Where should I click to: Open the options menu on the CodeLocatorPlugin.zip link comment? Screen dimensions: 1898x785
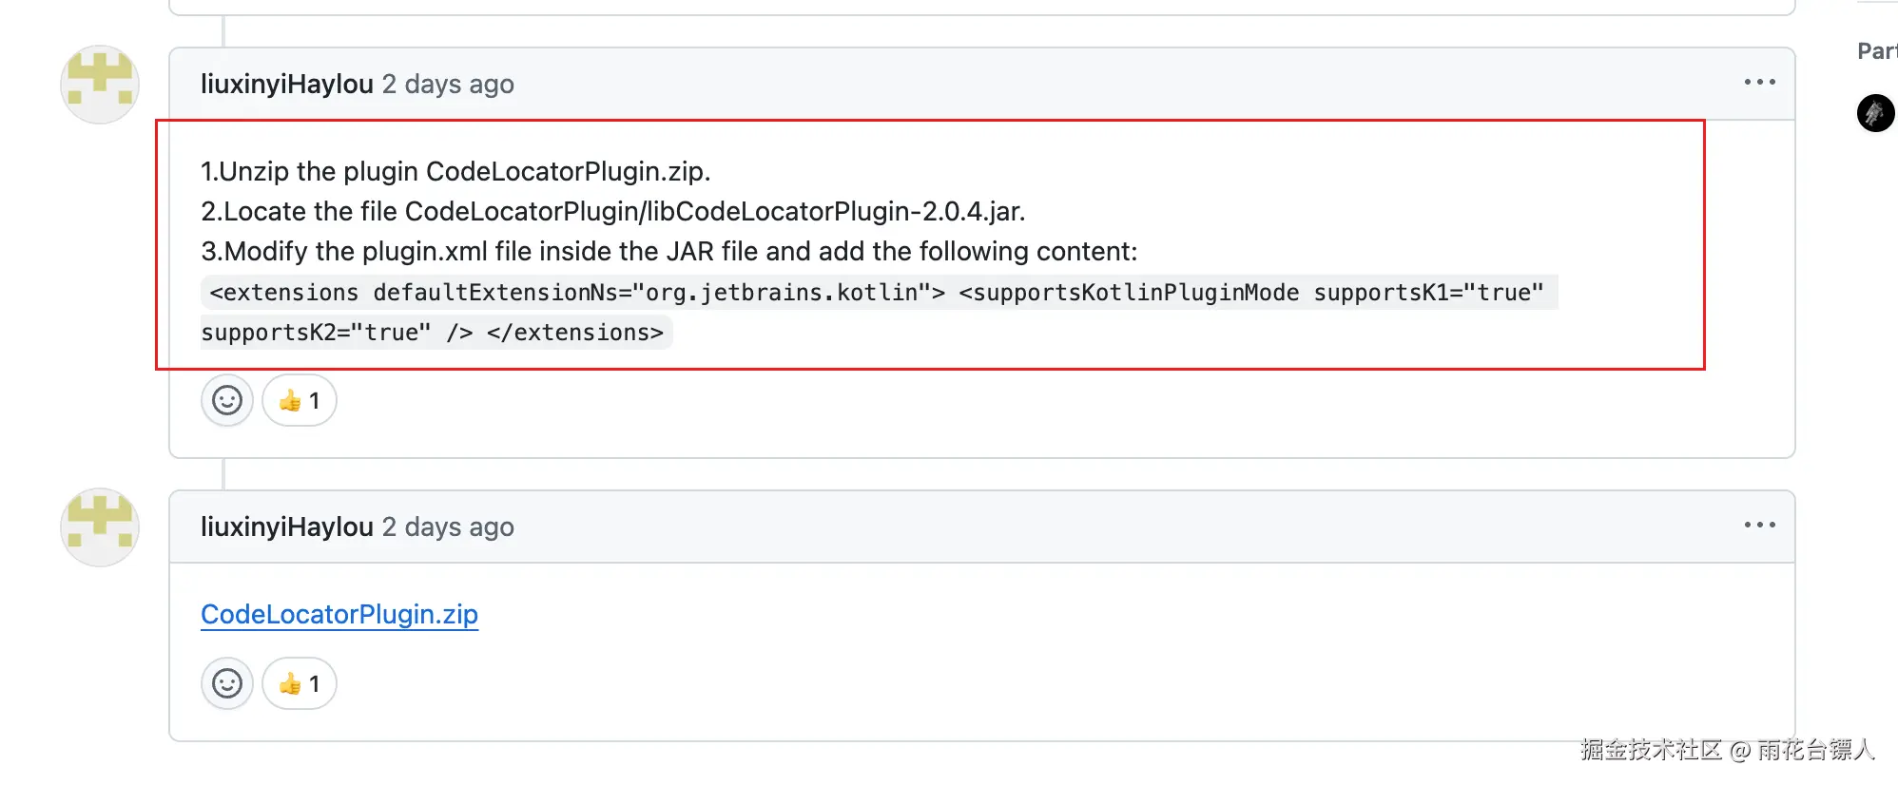1759,526
